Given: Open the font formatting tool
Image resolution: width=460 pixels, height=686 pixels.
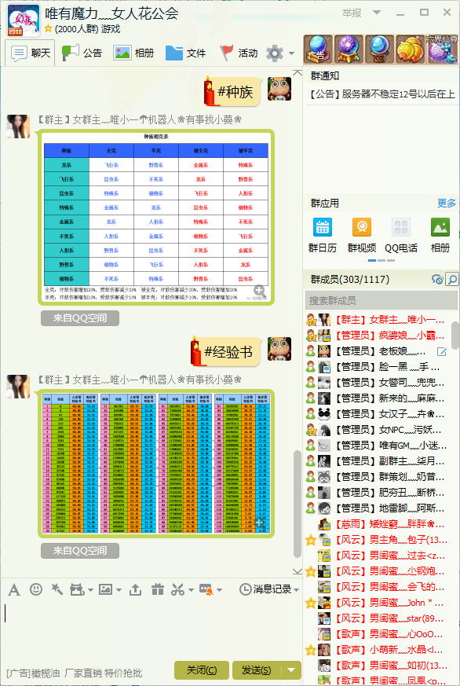Looking at the screenshot, I should pos(14,590).
